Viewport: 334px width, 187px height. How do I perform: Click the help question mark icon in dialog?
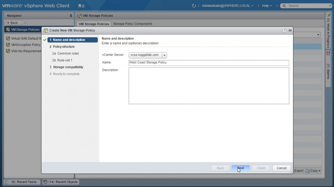click(285, 30)
